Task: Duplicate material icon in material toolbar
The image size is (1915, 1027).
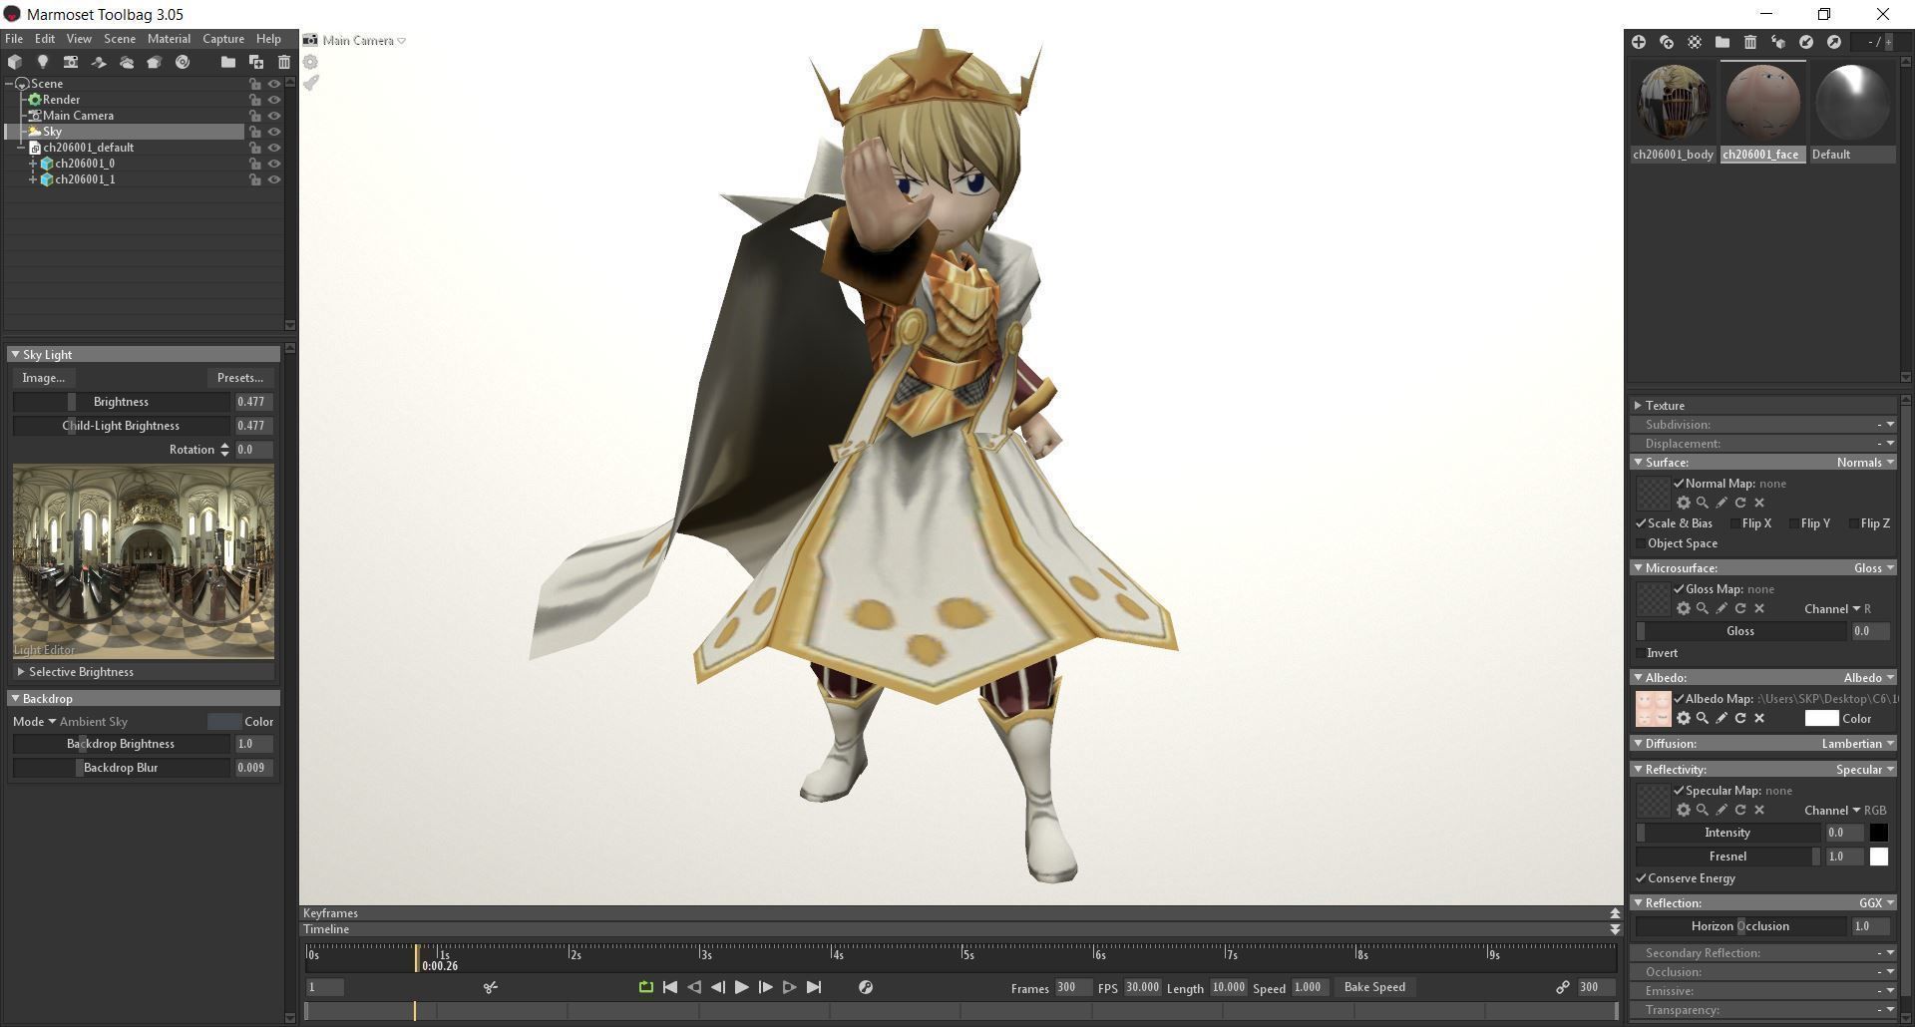Action: pyautogui.click(x=1667, y=42)
